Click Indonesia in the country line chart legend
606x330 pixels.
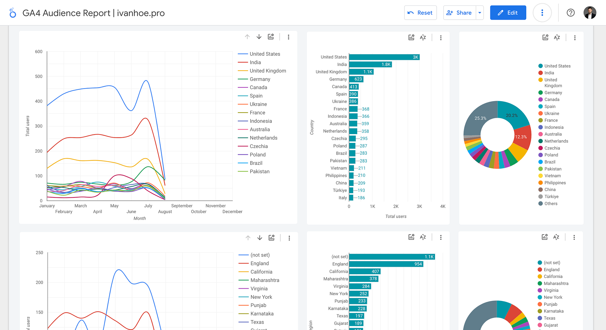261,121
